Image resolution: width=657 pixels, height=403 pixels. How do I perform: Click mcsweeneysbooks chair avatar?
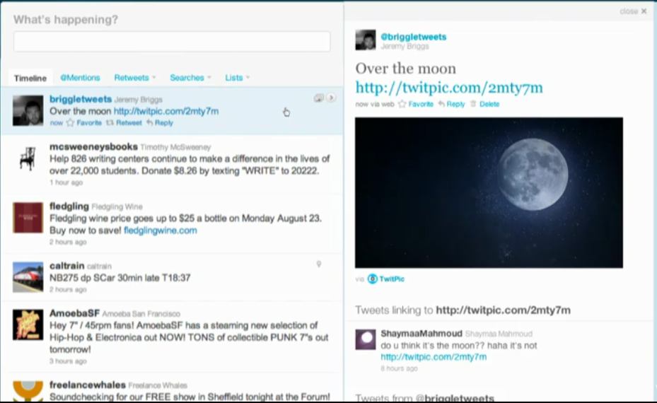point(28,158)
